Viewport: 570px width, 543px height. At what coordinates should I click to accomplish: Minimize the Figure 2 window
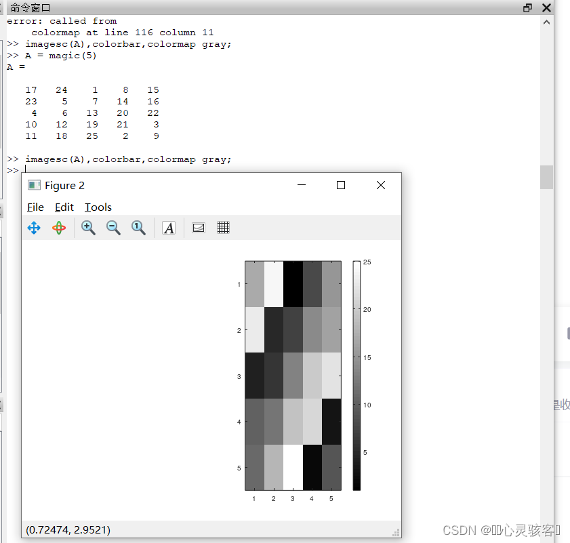click(302, 185)
